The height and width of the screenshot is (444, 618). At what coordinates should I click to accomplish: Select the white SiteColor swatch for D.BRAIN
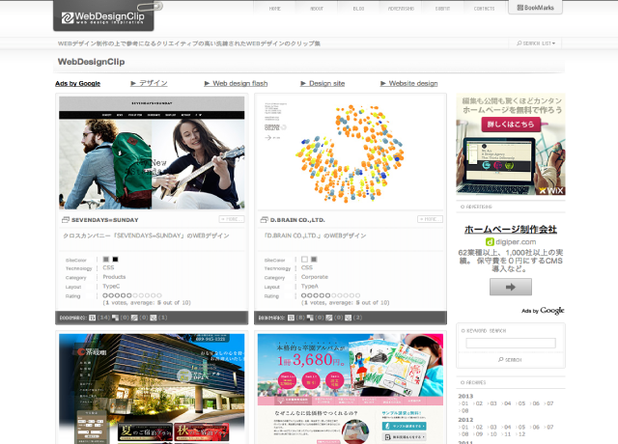pyautogui.click(x=304, y=260)
